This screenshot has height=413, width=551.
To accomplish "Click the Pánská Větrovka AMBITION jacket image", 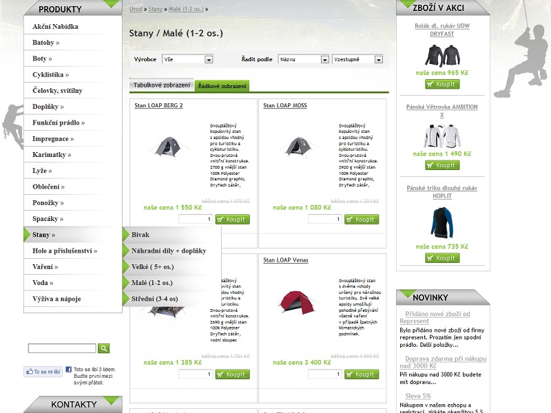I will (x=441, y=136).
